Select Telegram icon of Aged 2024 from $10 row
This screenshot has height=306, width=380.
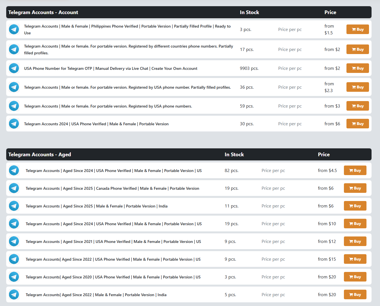coord(14,224)
